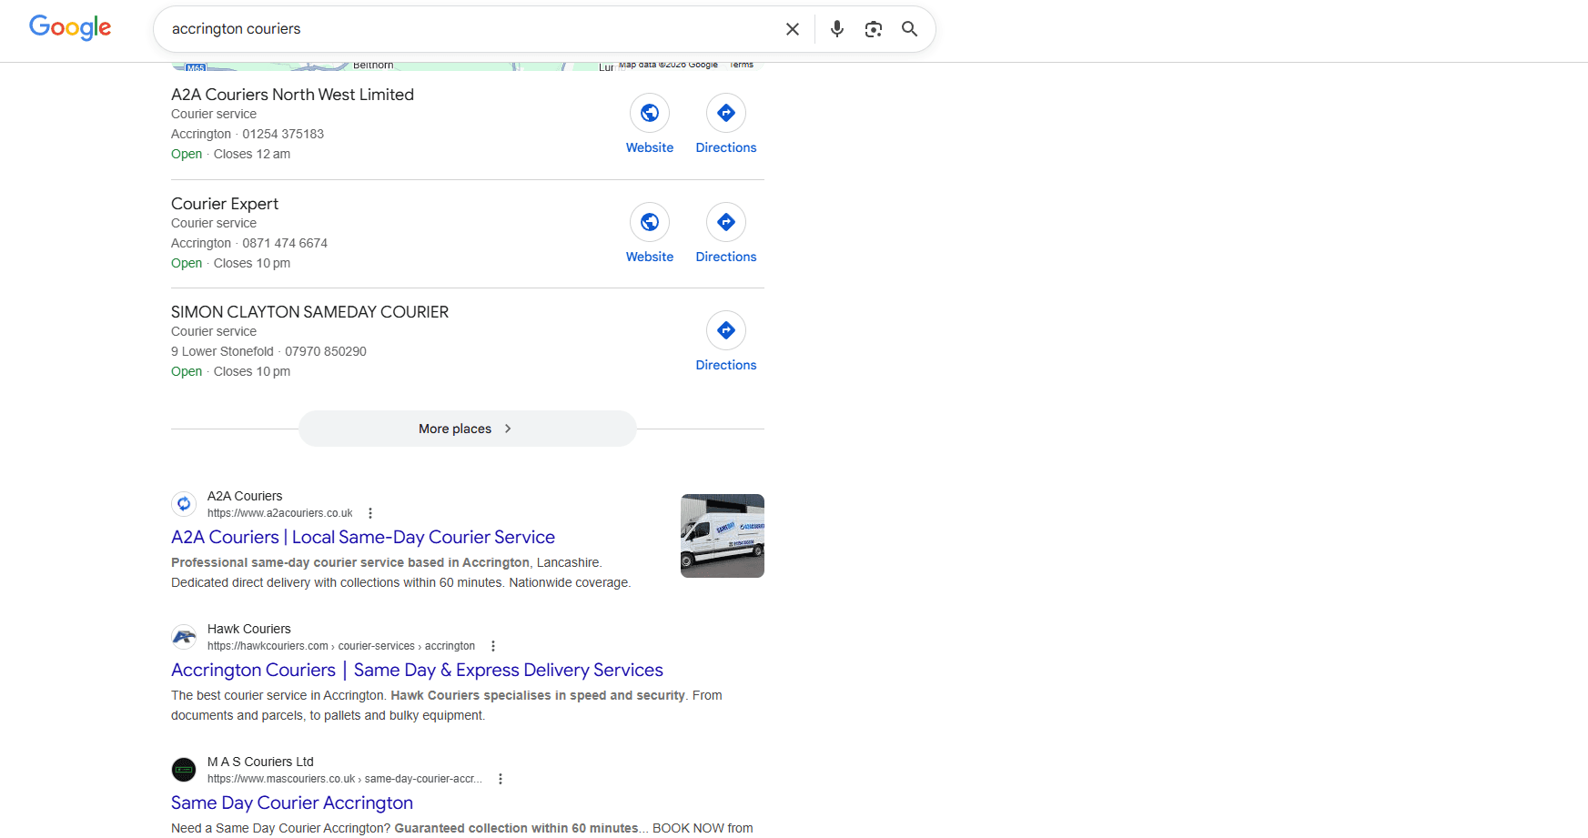Image resolution: width=1588 pixels, height=838 pixels.
Task: Open map Terms link
Action: pos(742,65)
